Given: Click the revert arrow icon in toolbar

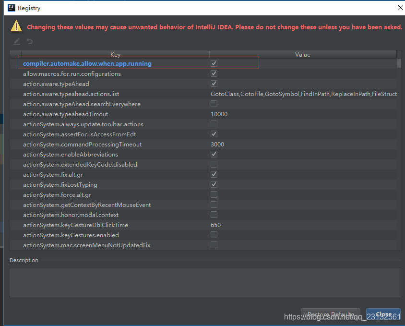Looking at the screenshot, I should [x=30, y=41].
